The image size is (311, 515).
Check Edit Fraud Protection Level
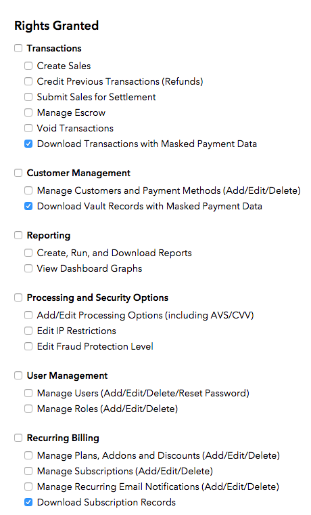coord(28,346)
